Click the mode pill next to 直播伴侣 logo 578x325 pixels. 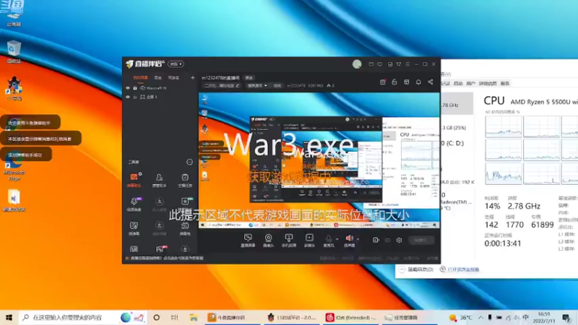tap(176, 64)
